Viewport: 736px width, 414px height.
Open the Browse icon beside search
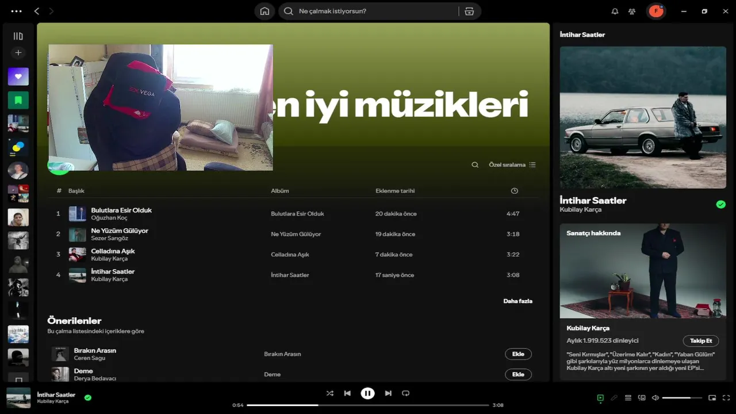pyautogui.click(x=469, y=11)
